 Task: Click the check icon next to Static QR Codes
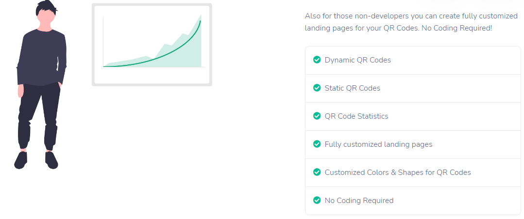pyautogui.click(x=317, y=88)
